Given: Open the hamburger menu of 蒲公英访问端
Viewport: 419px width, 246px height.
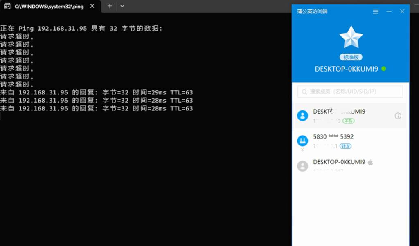Looking at the screenshot, I should point(376,11).
